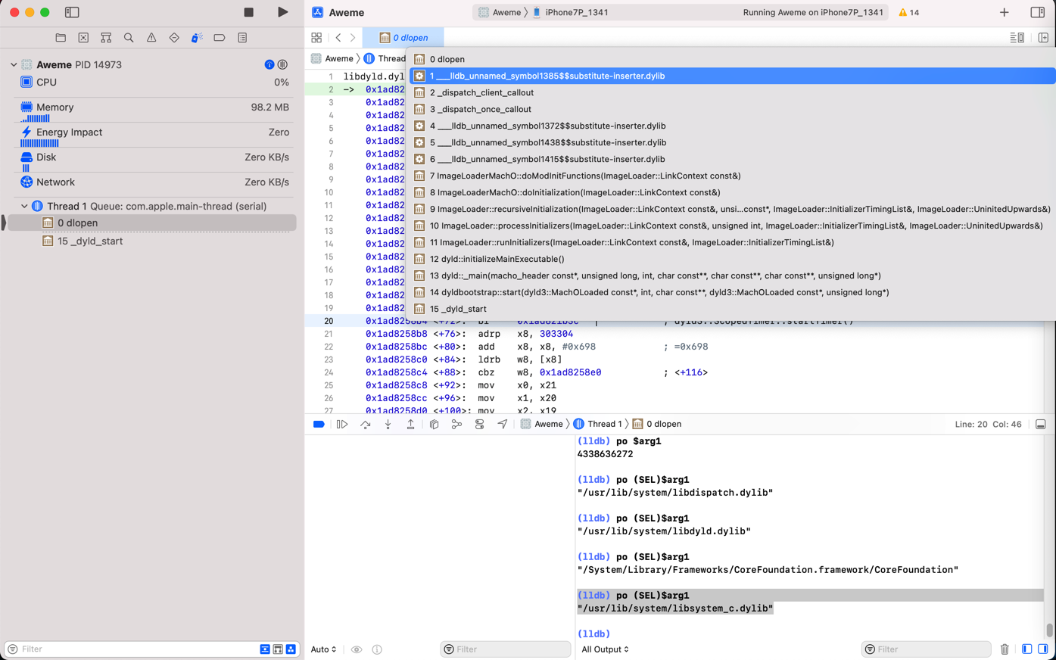Screen dimensions: 1056x660
Task: Open Environment Overrides
Action: [x=479, y=425]
